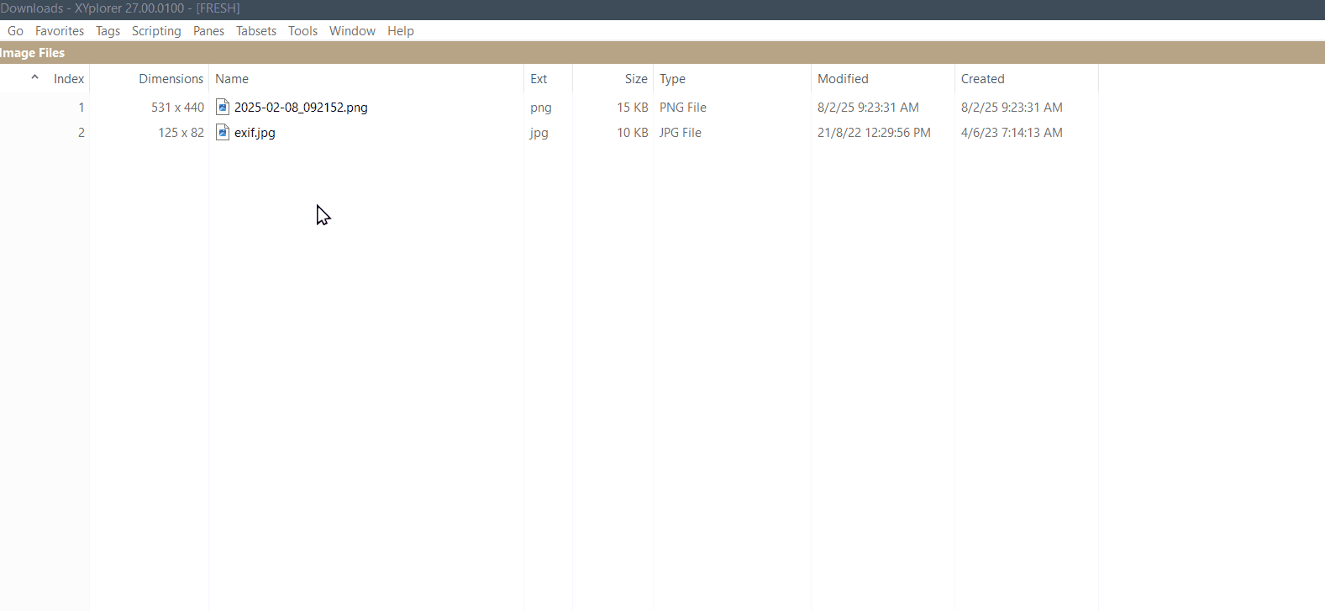Click the Created column header

pyautogui.click(x=982, y=79)
